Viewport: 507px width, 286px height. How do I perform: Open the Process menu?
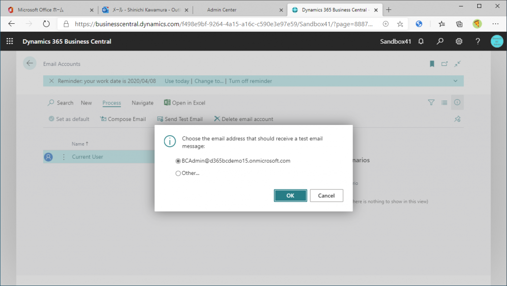pos(111,103)
